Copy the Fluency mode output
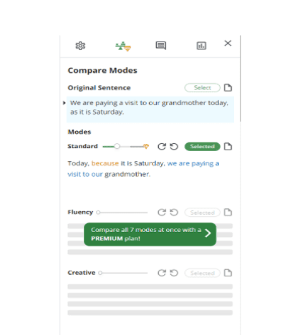The width and height of the screenshot is (287, 335). click(x=228, y=212)
